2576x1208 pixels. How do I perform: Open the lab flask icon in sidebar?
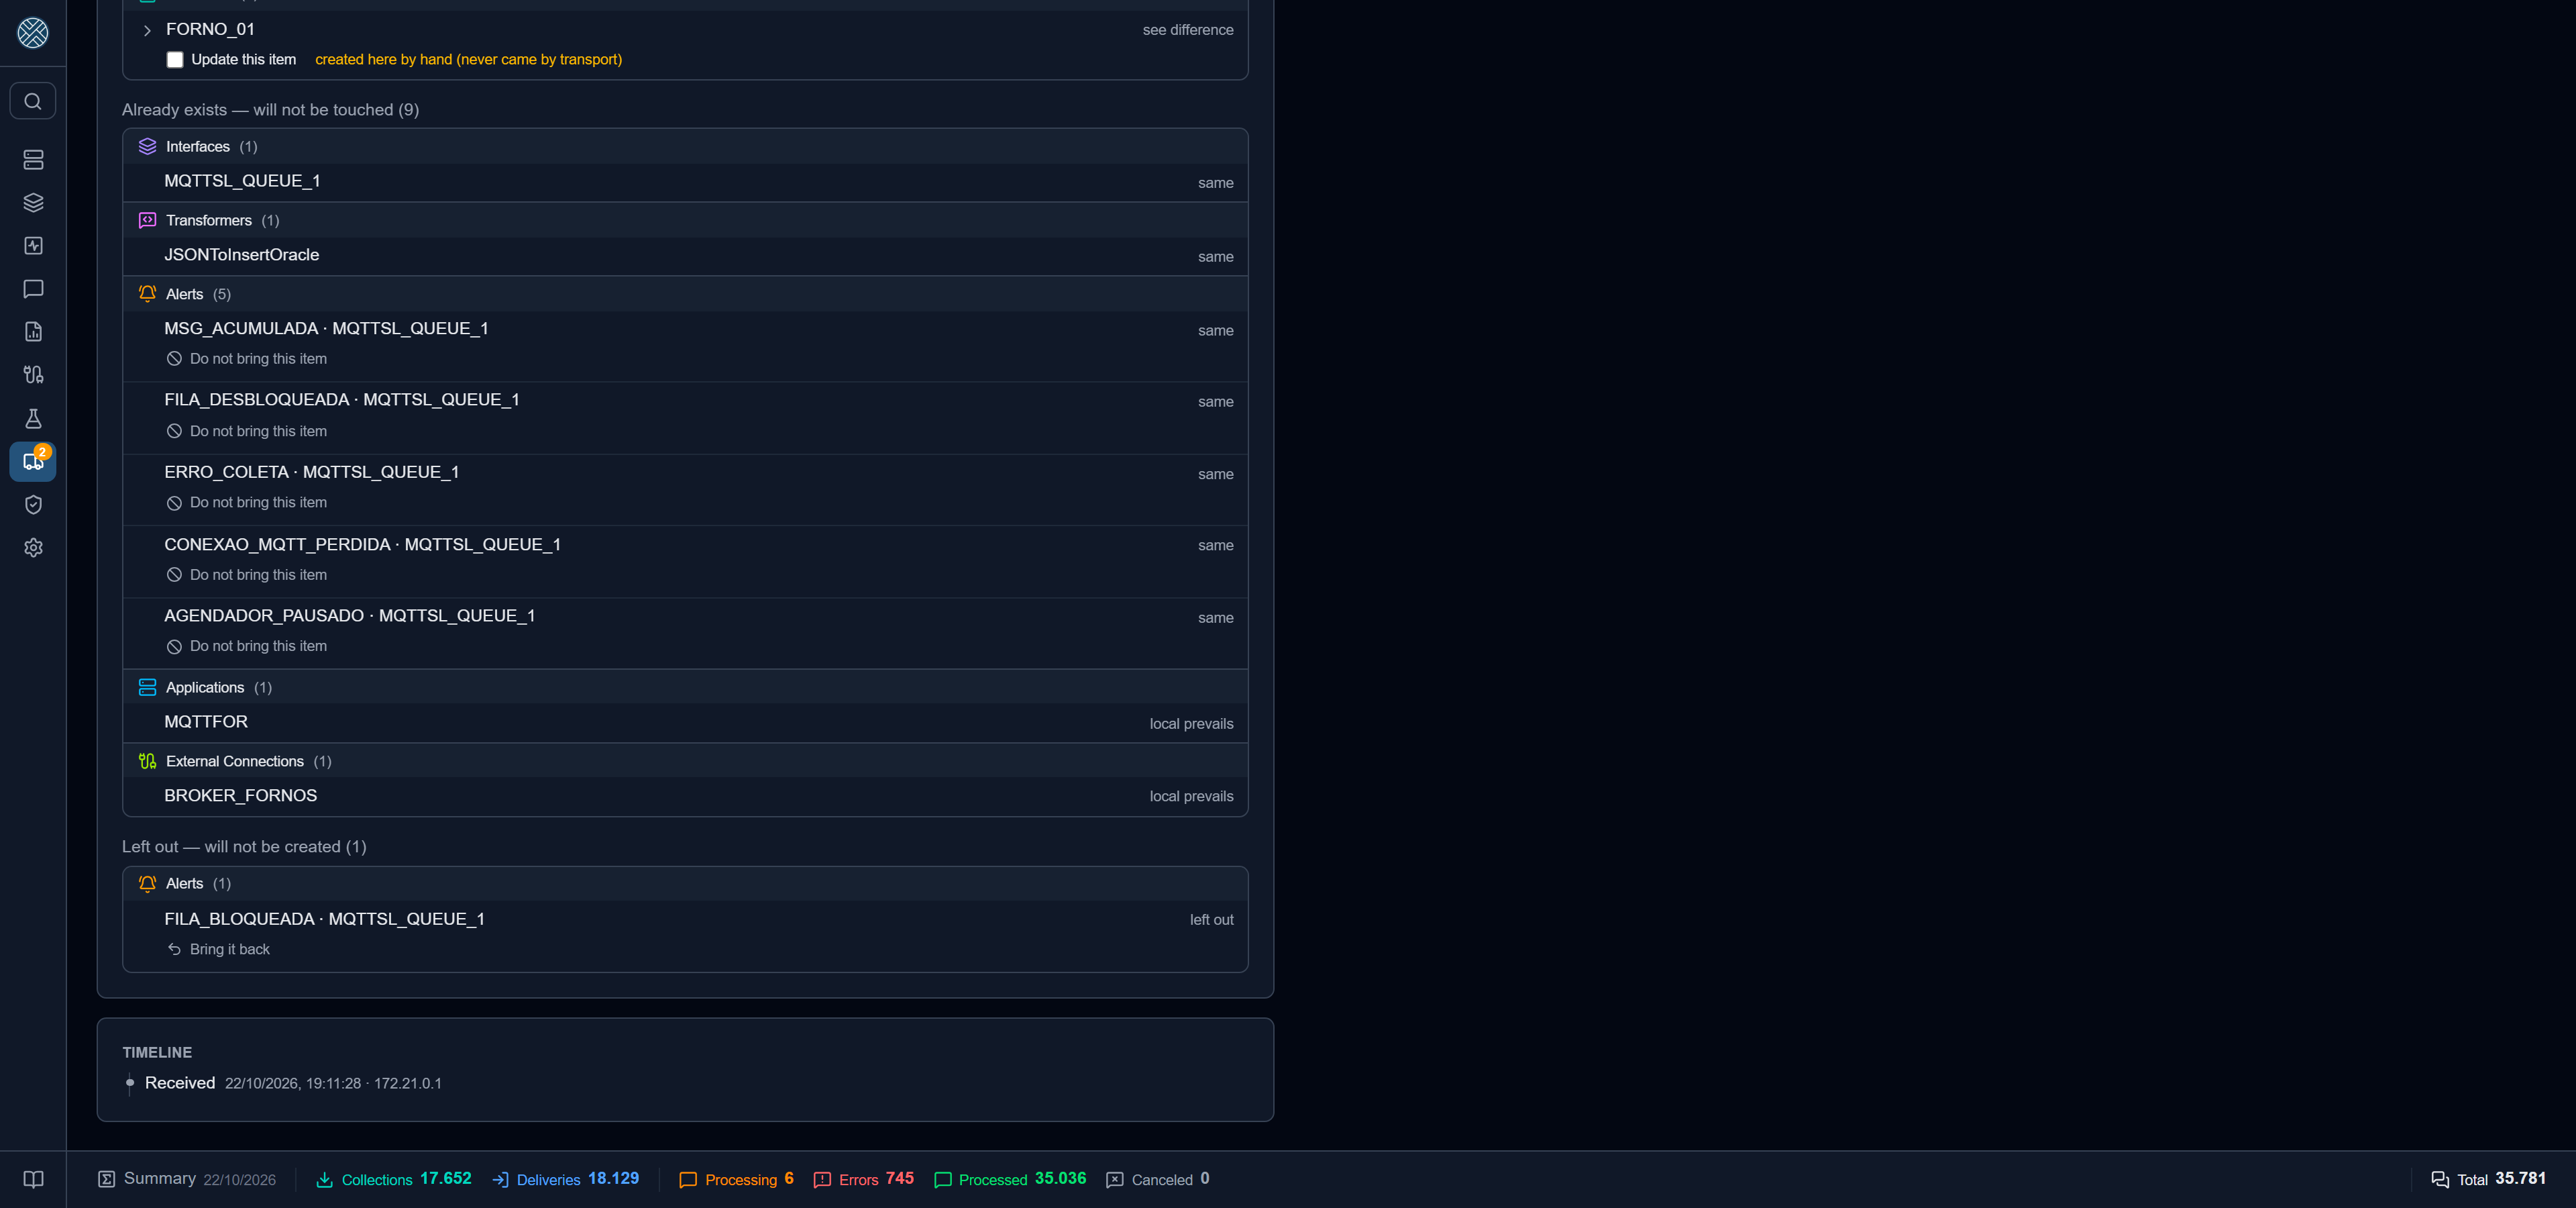tap(33, 418)
